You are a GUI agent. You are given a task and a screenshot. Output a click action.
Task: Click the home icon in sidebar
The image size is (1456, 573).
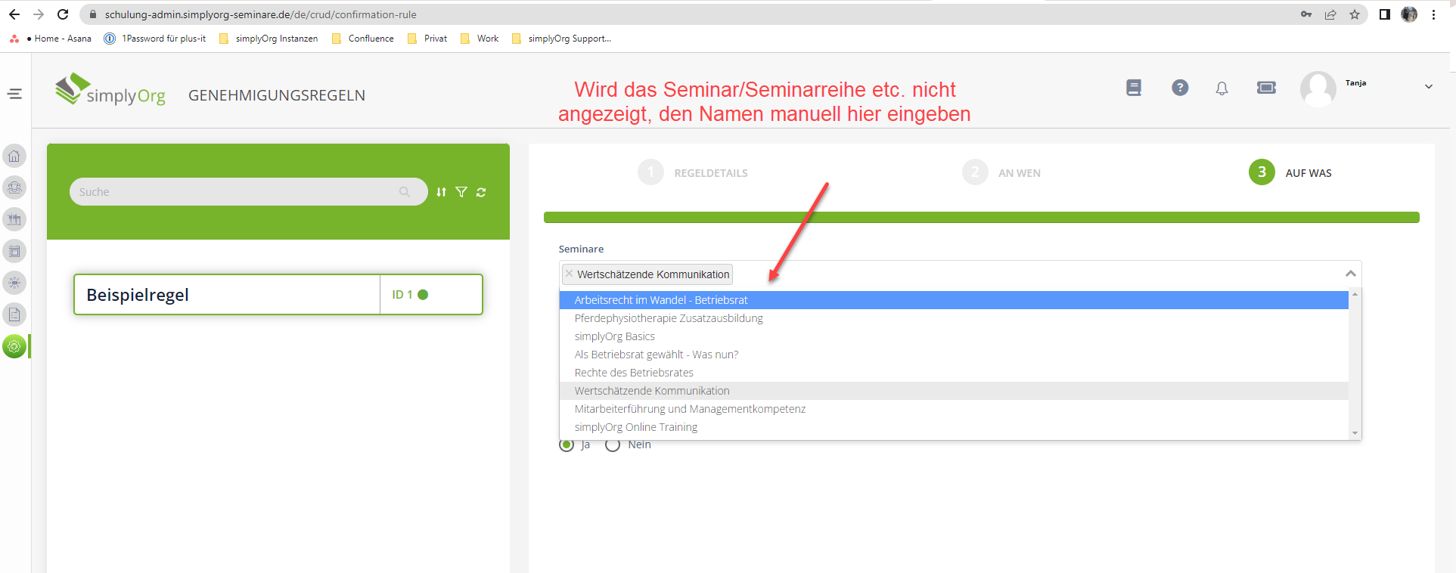pyautogui.click(x=14, y=156)
